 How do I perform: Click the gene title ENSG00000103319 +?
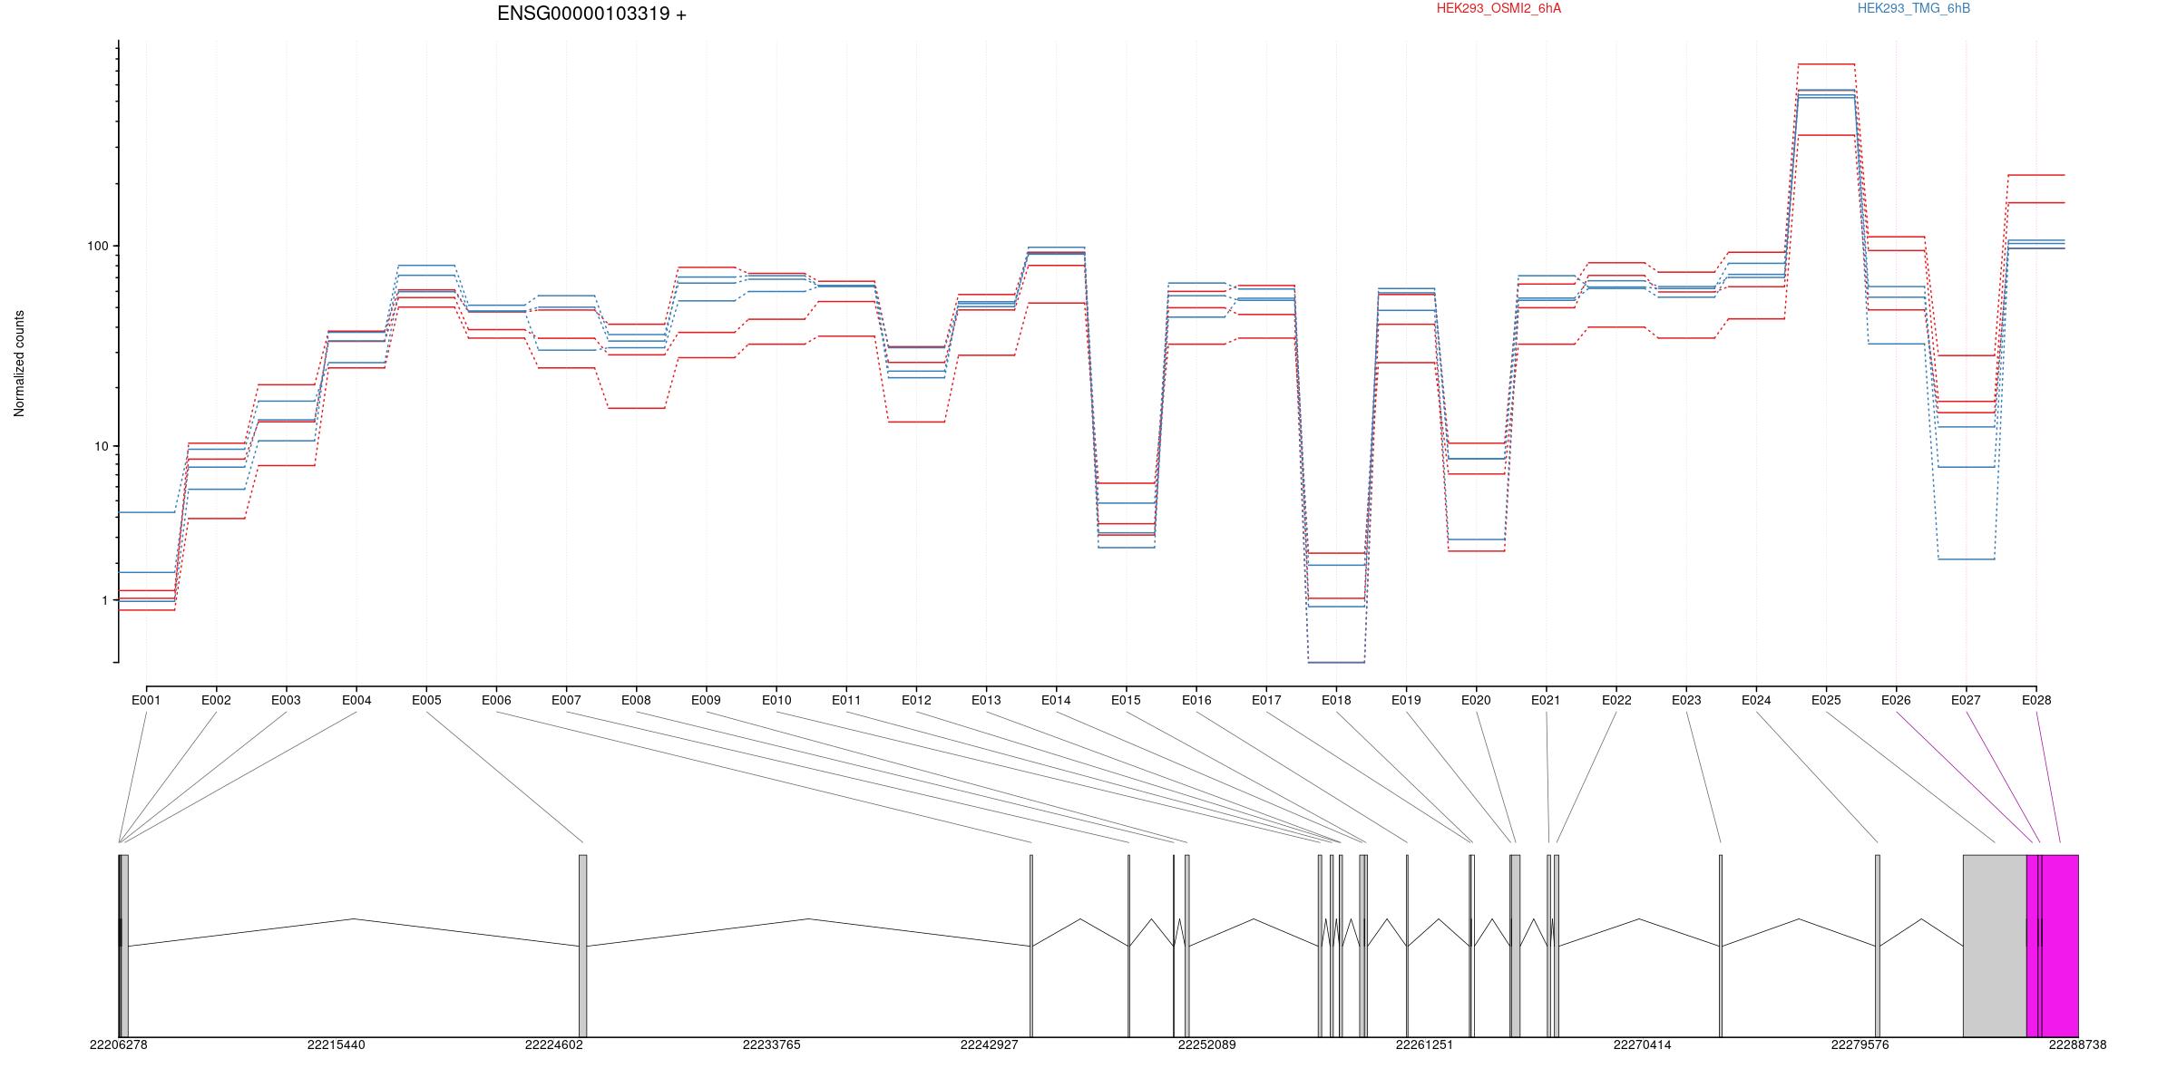[591, 14]
